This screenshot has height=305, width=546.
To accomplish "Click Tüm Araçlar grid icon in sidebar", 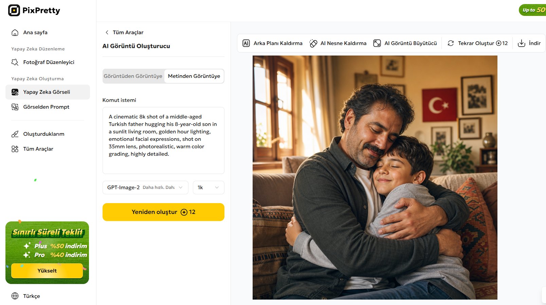I will (15, 149).
